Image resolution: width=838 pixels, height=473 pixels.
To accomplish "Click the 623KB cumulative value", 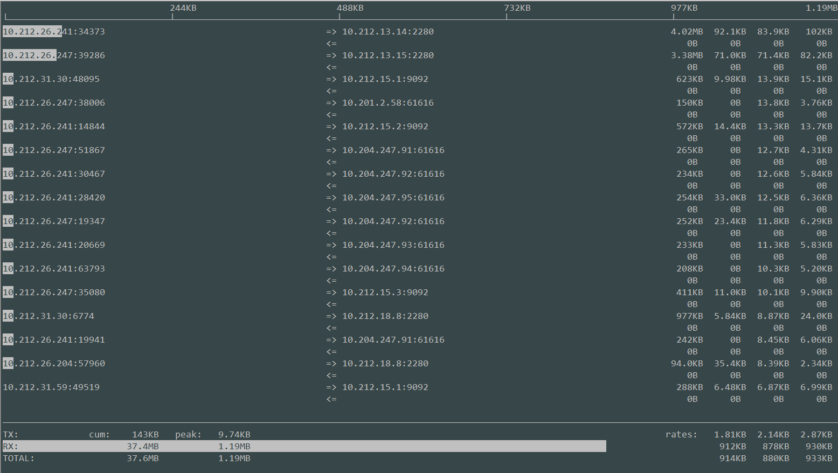I will coord(690,79).
